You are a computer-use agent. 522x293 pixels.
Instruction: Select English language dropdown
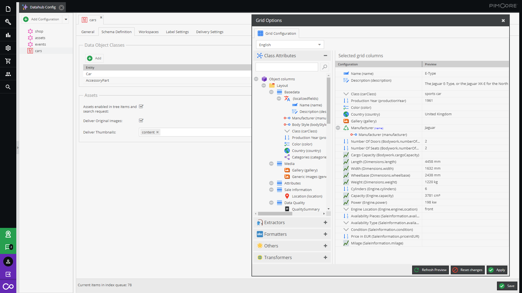[x=289, y=45]
